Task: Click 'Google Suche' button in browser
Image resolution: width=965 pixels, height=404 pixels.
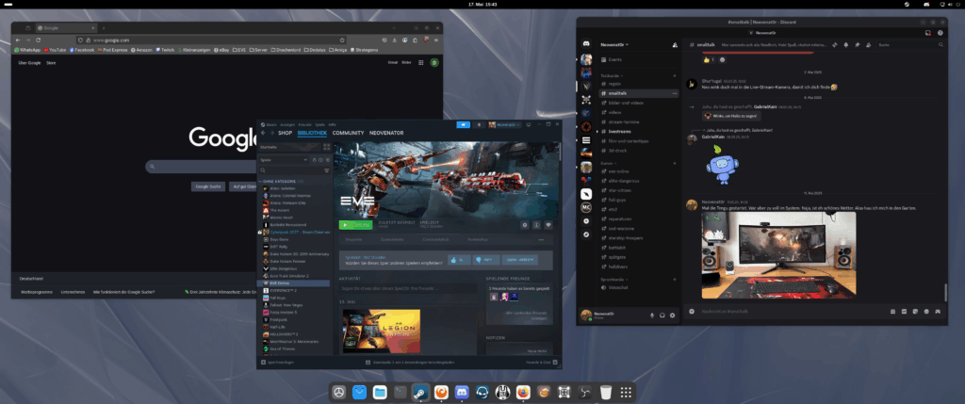Action: (208, 186)
